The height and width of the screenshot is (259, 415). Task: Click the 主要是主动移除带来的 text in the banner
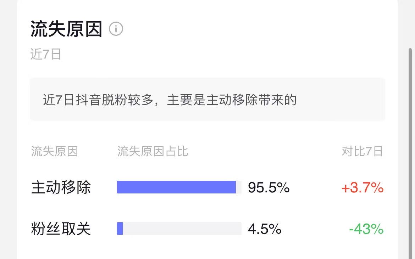(x=232, y=100)
